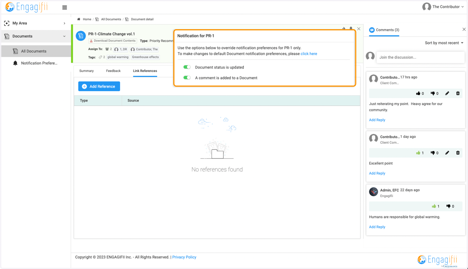Click The Contributor avatar in header
468x269 pixels.
427,7
